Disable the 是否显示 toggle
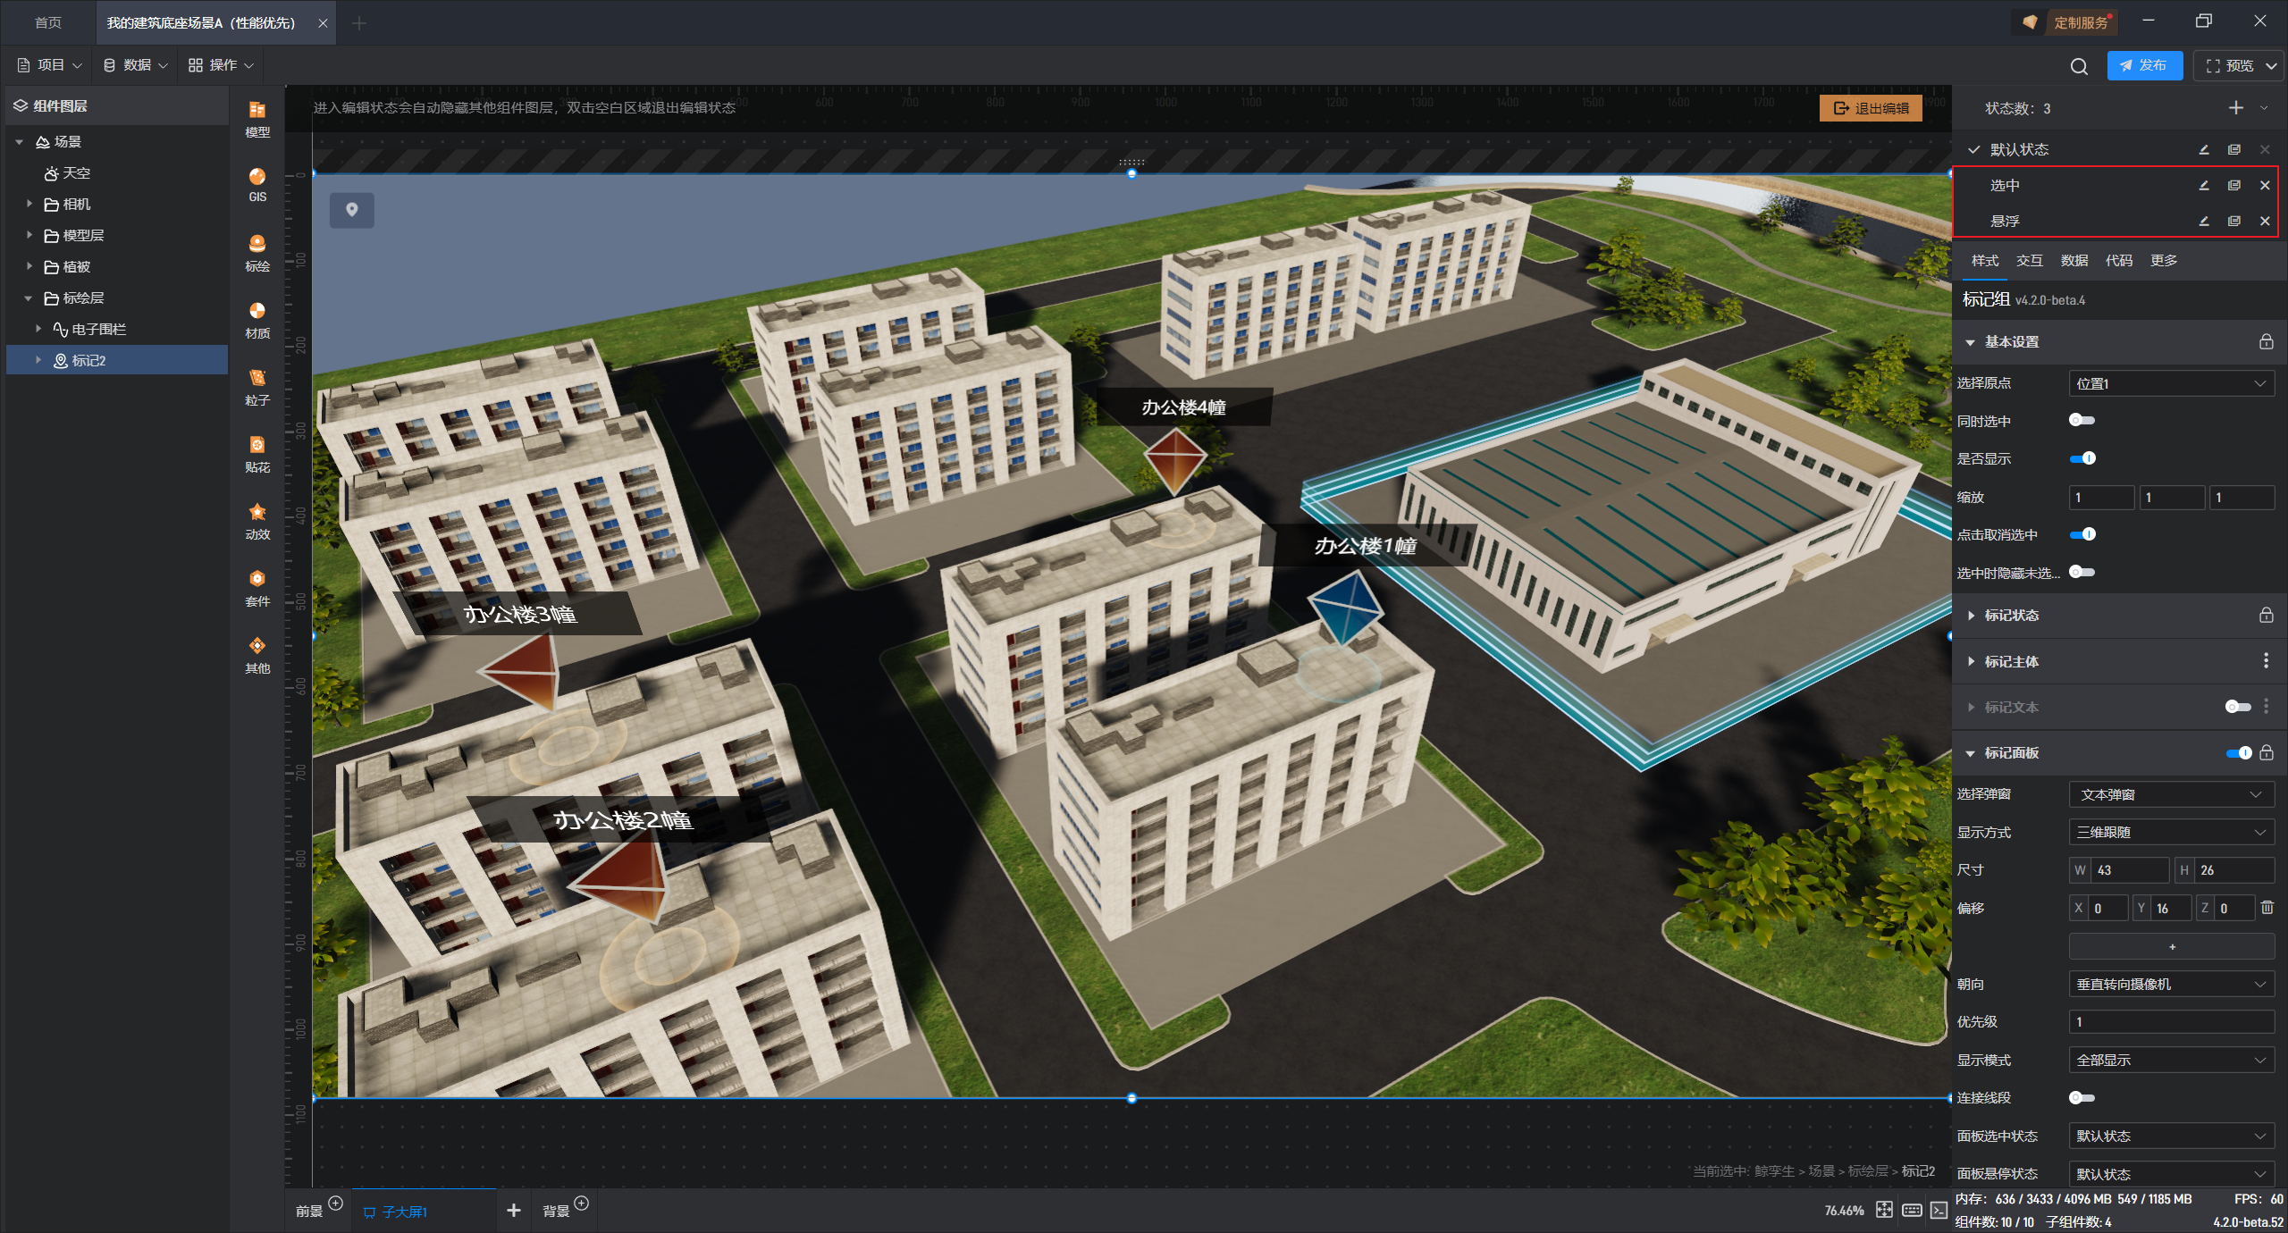Screen dimensions: 2288x1233 [2082, 458]
